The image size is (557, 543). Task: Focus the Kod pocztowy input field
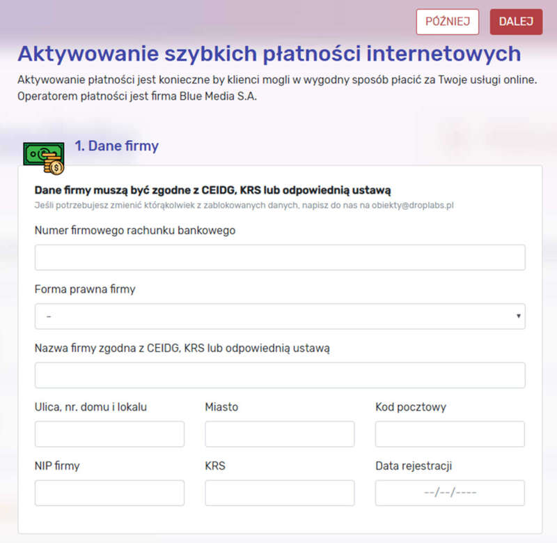[450, 434]
